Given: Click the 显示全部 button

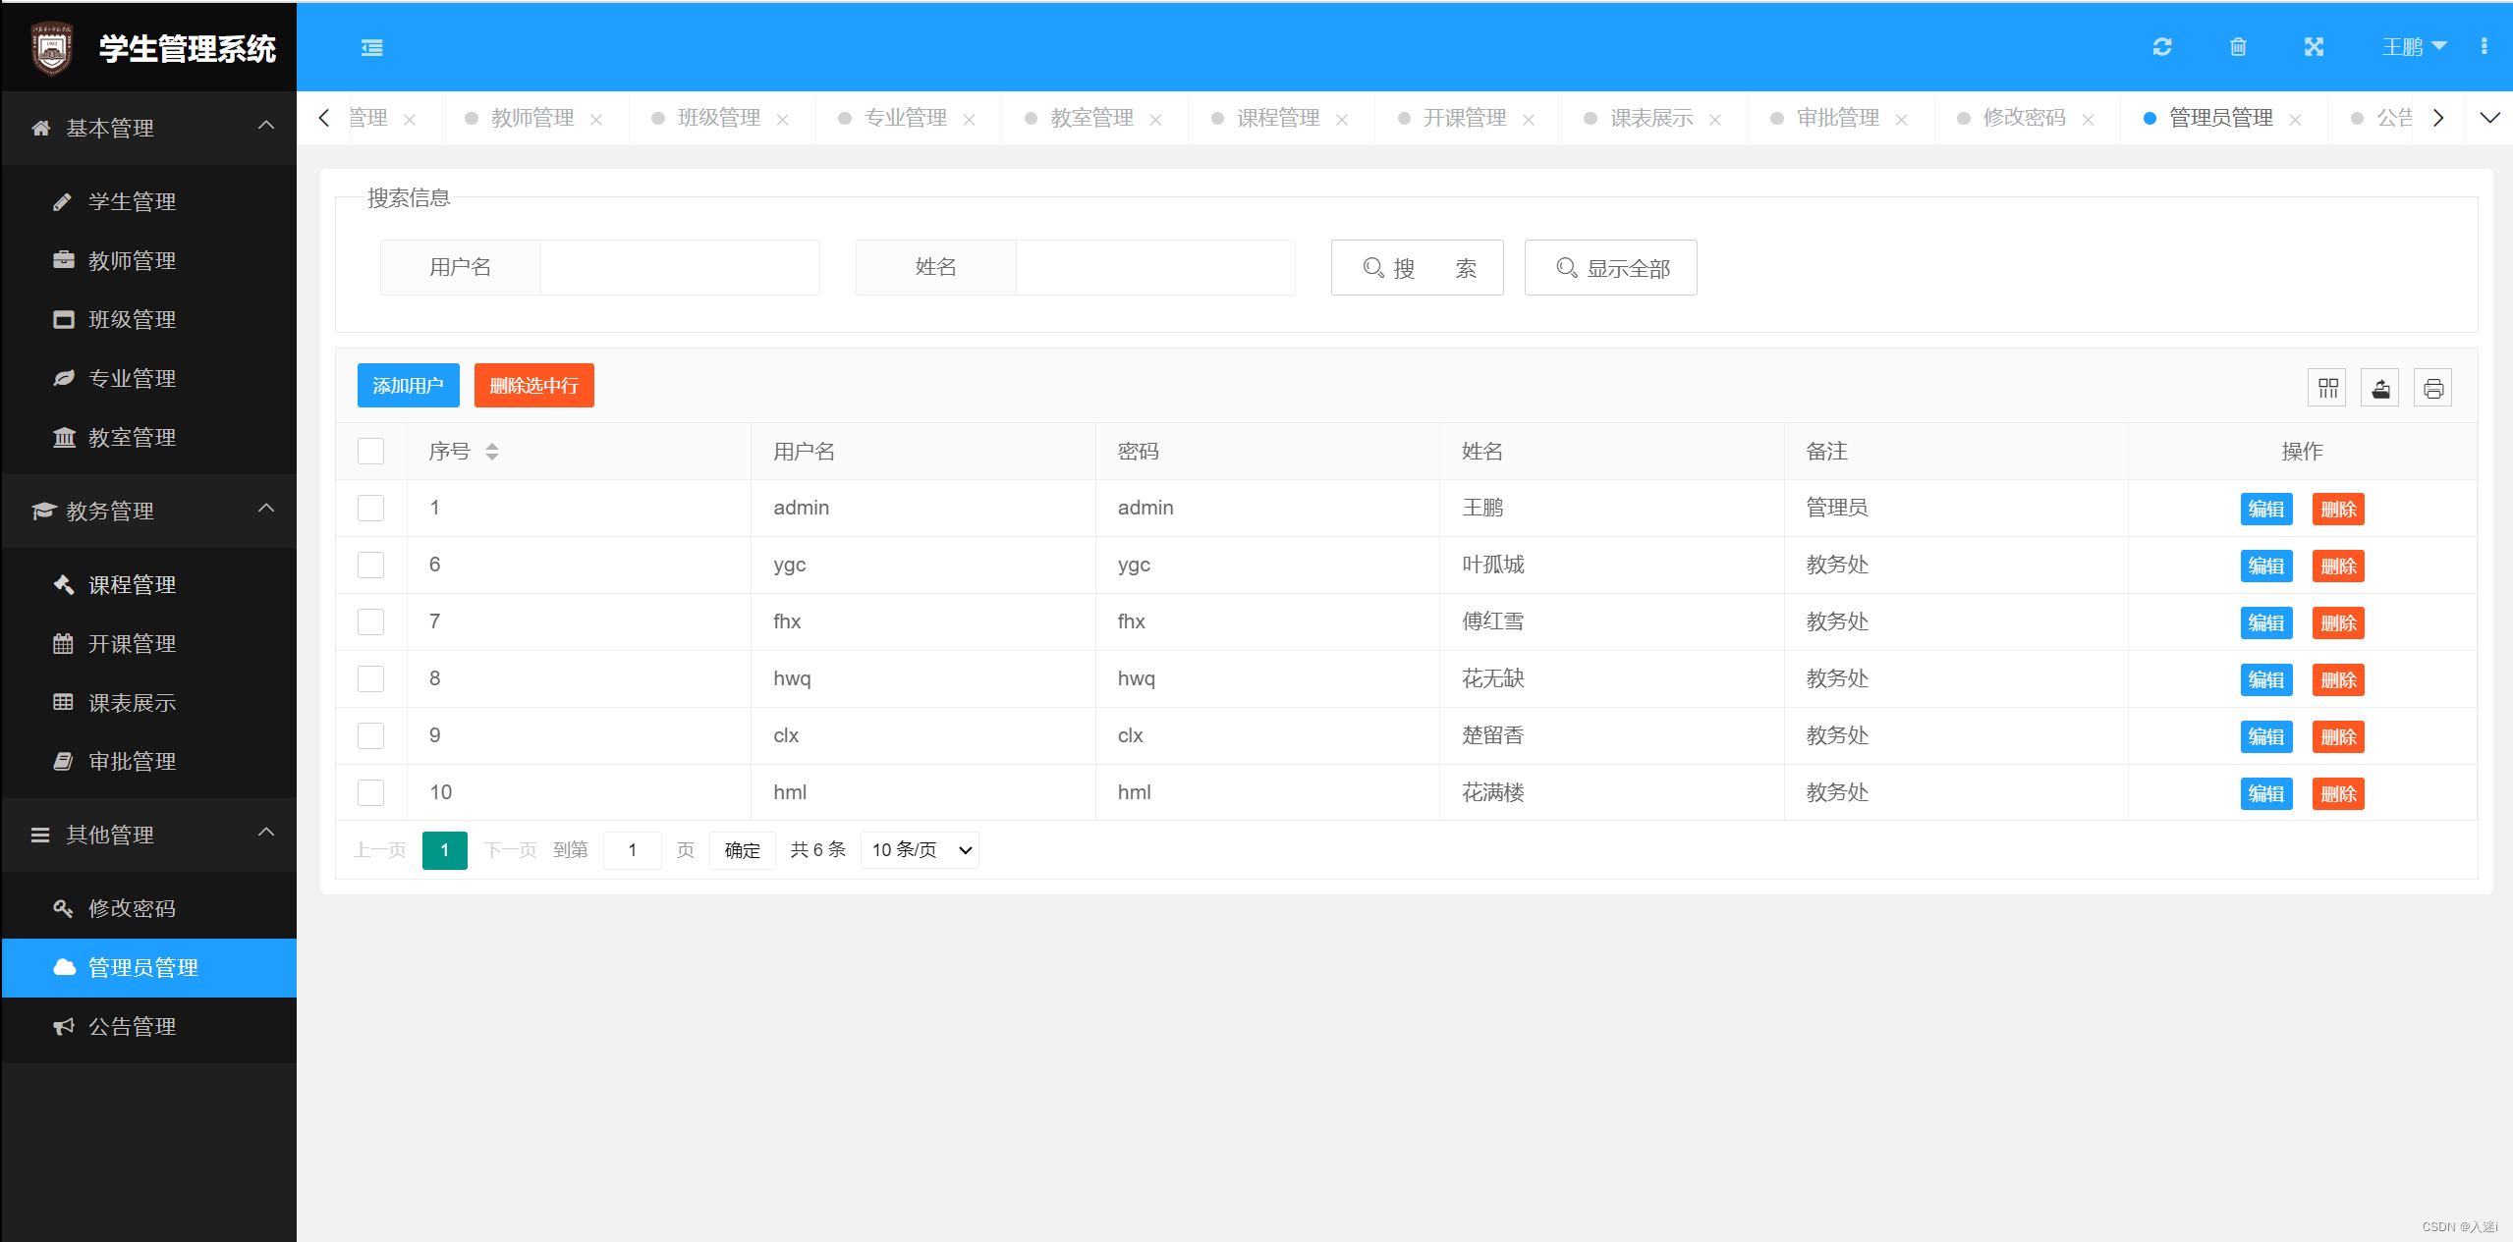Looking at the screenshot, I should point(1610,268).
